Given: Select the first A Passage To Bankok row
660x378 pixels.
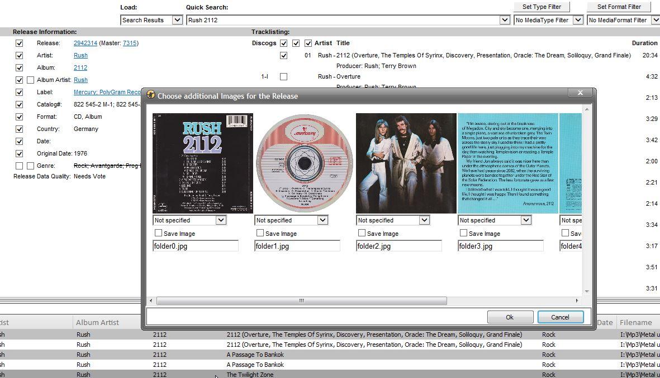Looking at the screenshot, I should [x=330, y=355].
